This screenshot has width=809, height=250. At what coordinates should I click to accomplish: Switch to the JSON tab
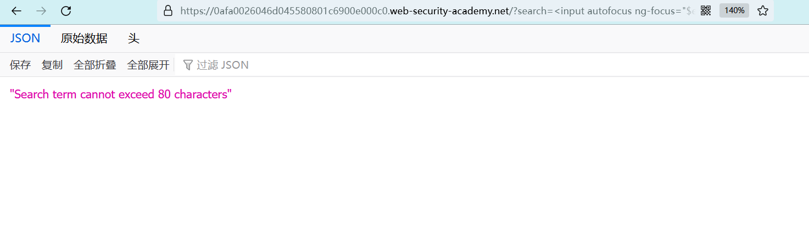coord(25,38)
